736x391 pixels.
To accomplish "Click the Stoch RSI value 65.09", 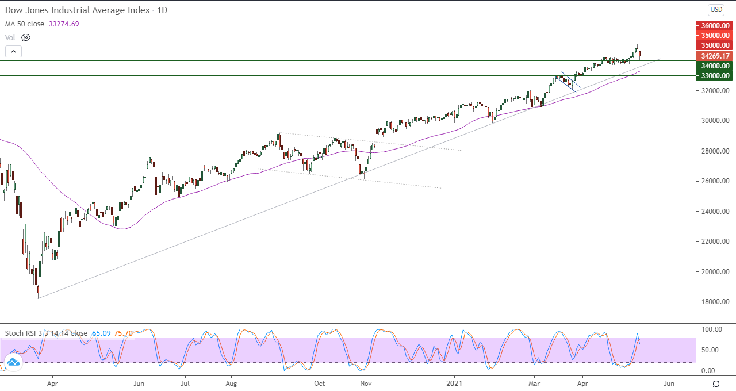I will [x=102, y=333].
